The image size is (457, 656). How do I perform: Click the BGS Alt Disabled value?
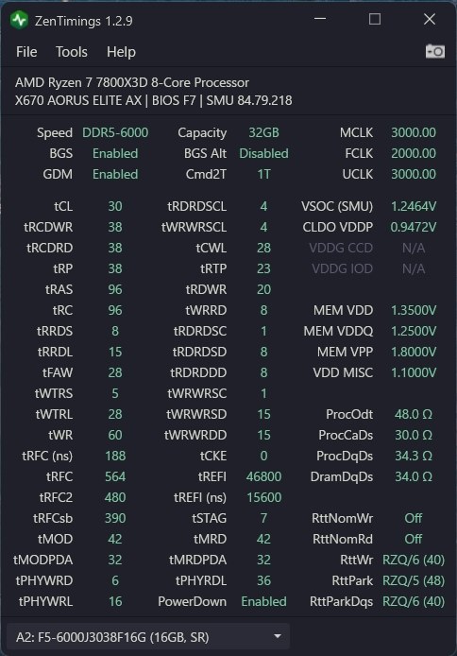coord(263,153)
